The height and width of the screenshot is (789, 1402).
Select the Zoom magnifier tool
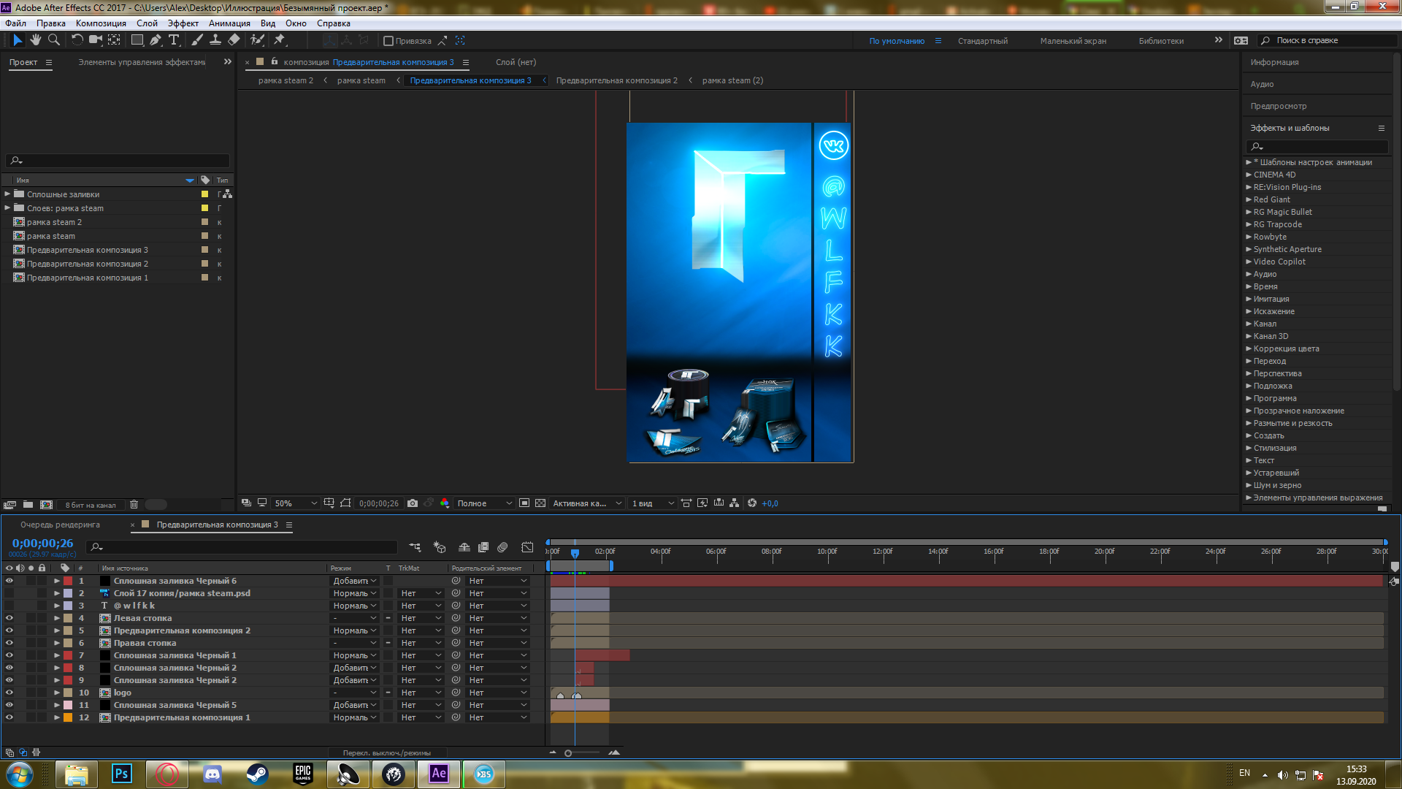(53, 40)
